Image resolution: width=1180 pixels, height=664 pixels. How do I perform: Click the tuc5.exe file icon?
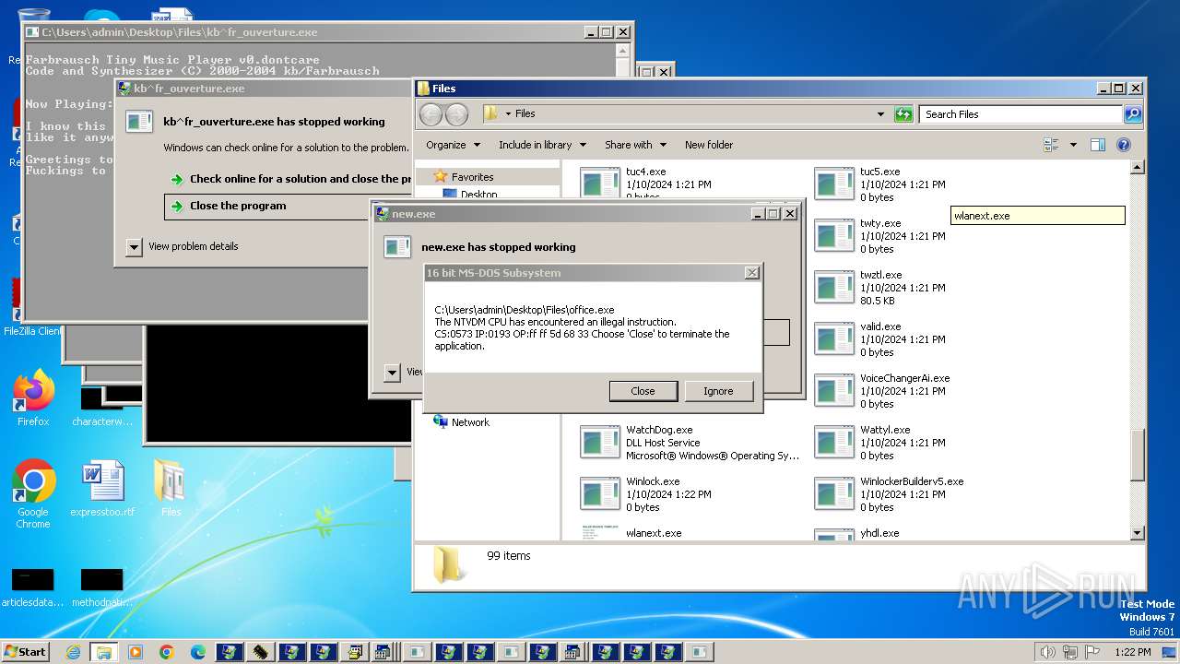tap(834, 184)
